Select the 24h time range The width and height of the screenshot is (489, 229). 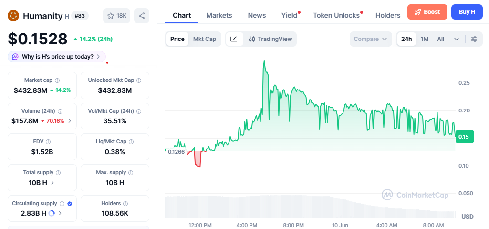click(x=406, y=39)
